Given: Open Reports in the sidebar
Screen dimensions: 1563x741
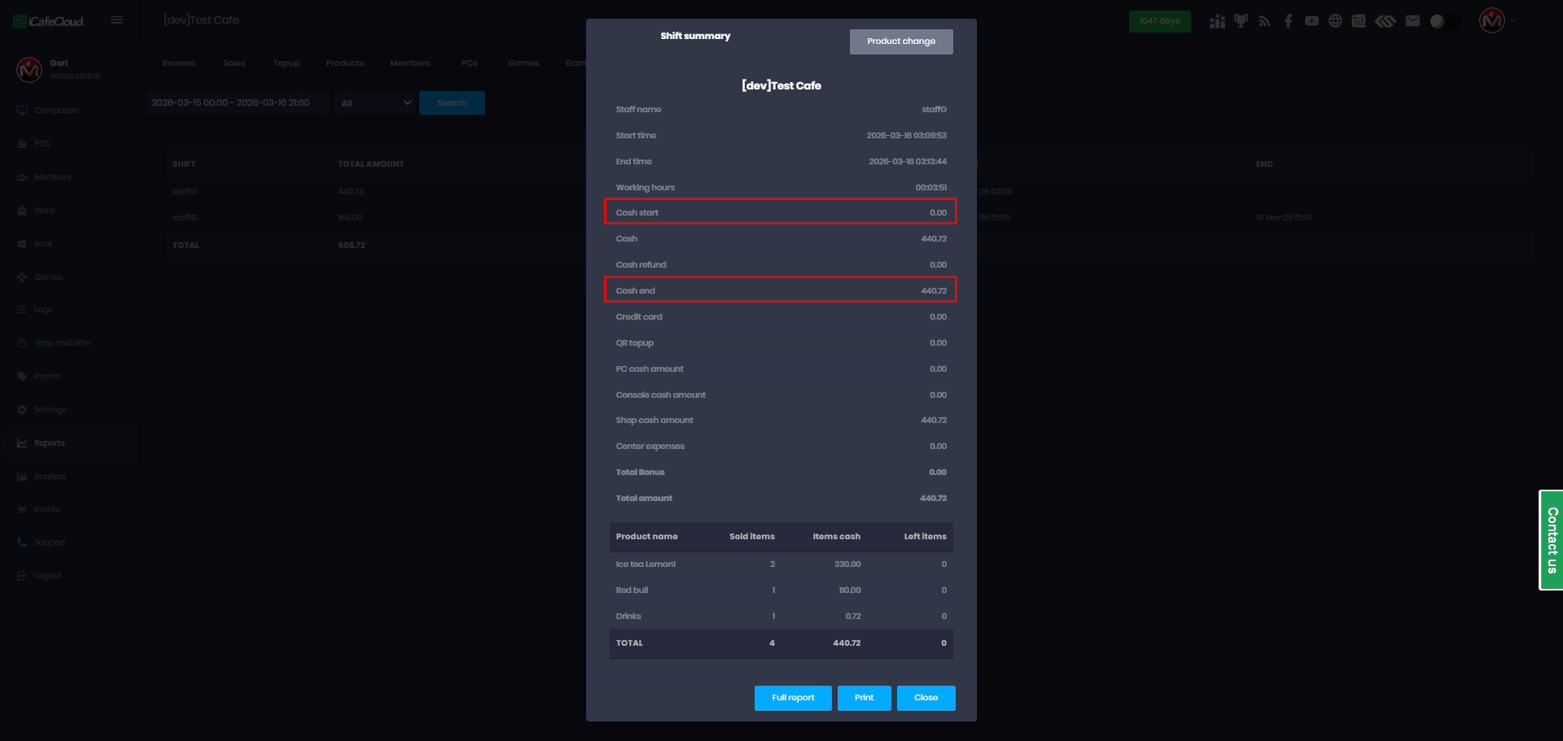Looking at the screenshot, I should pyautogui.click(x=50, y=443).
